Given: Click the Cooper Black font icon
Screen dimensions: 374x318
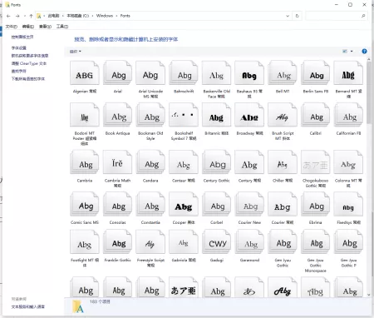Looking at the screenshot, I should 184,204.
